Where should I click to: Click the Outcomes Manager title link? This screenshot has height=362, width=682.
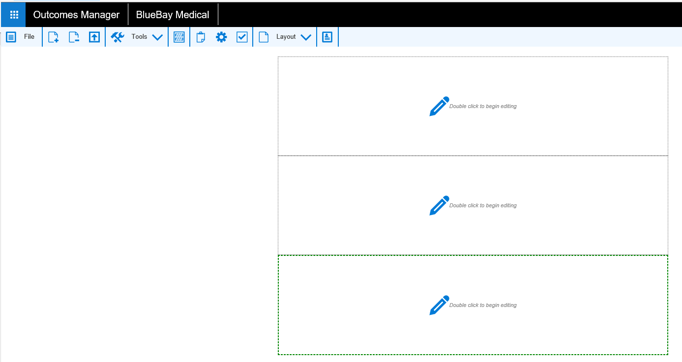tap(76, 15)
